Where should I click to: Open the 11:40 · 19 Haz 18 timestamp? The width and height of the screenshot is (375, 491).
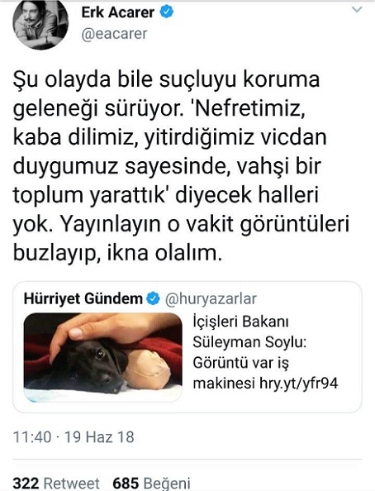tap(74, 437)
